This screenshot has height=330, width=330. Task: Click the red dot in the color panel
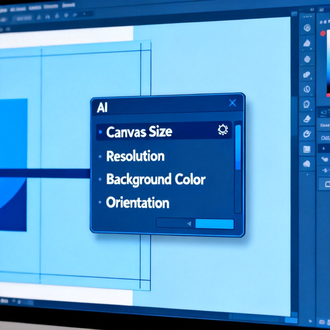click(323, 34)
